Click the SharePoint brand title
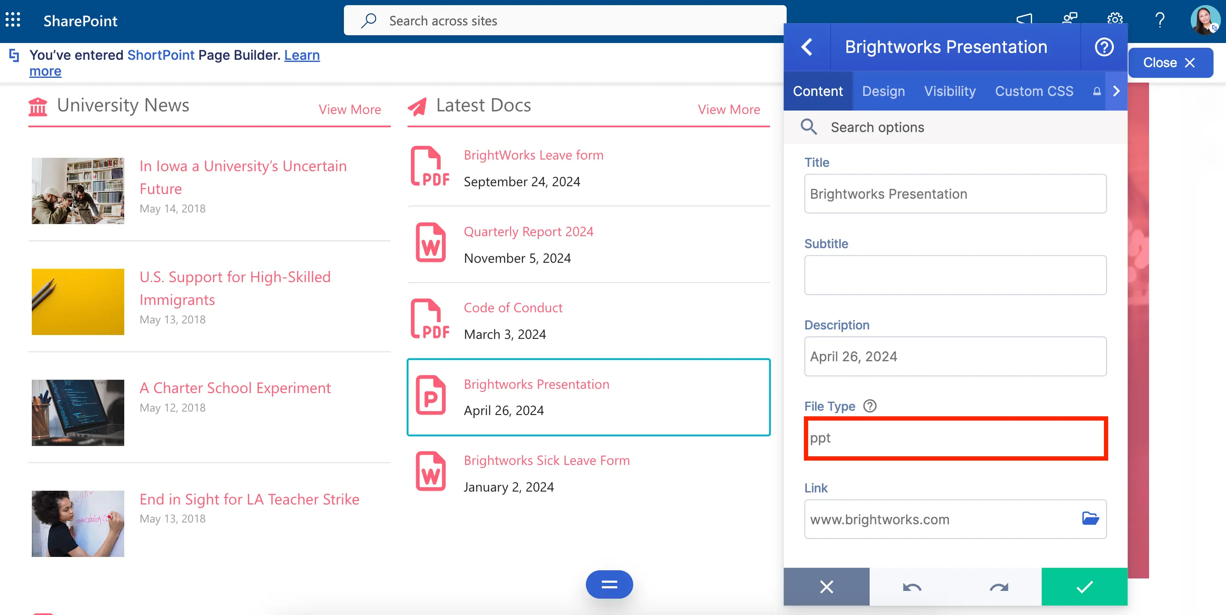The height and width of the screenshot is (615, 1226). 80,21
